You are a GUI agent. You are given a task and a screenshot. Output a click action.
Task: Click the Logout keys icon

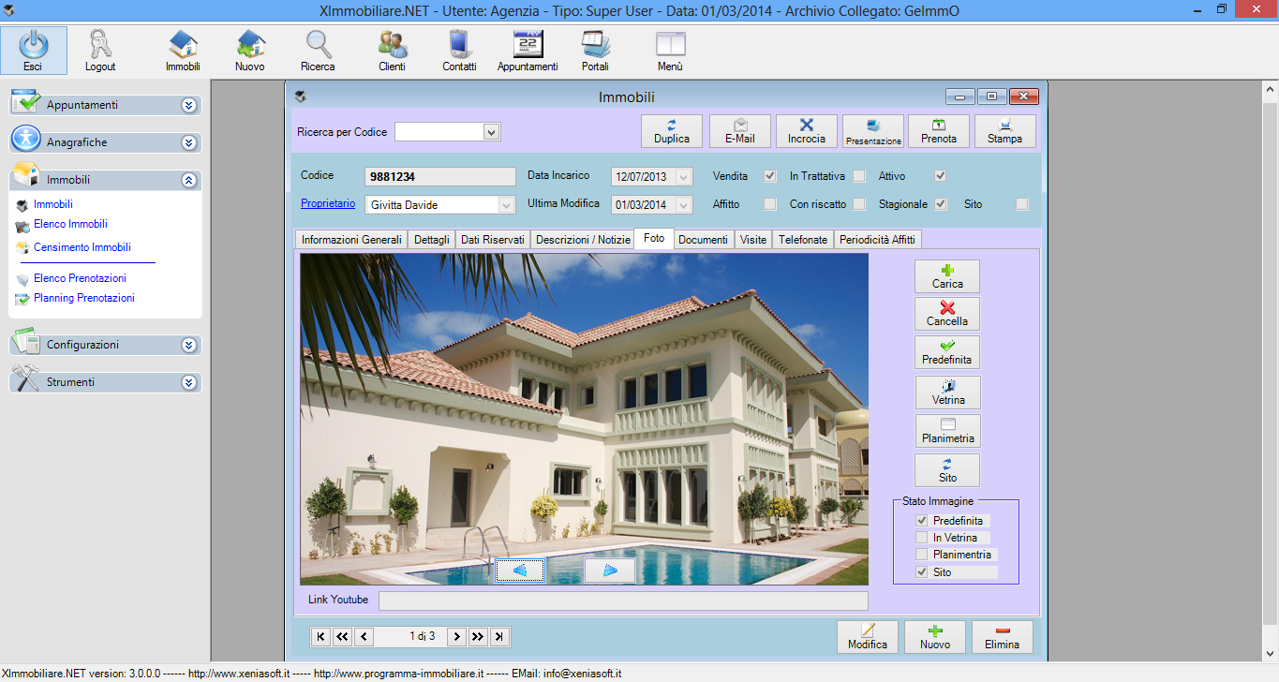(x=99, y=43)
